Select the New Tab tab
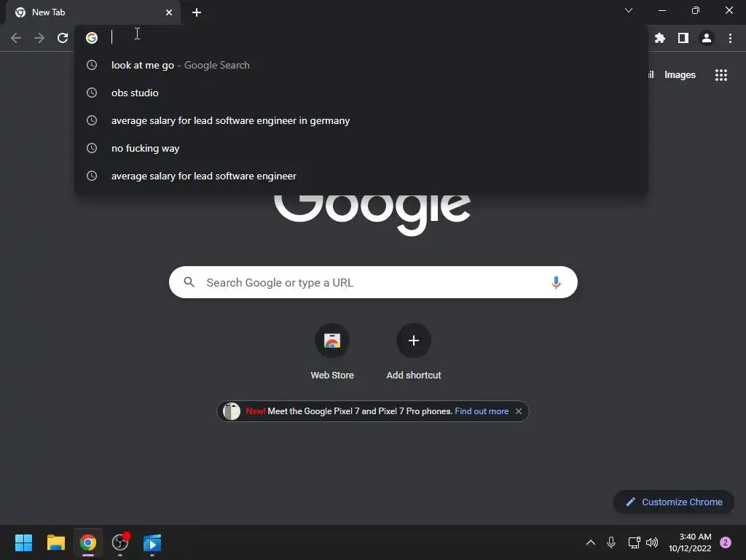 (93, 12)
